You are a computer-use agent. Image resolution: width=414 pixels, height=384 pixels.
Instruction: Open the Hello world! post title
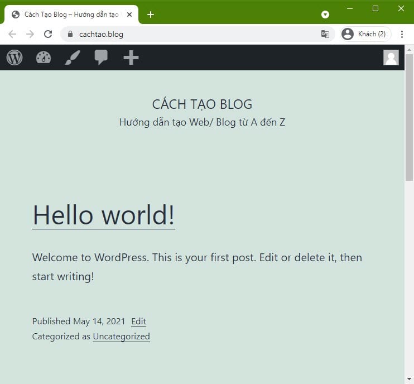click(x=104, y=215)
